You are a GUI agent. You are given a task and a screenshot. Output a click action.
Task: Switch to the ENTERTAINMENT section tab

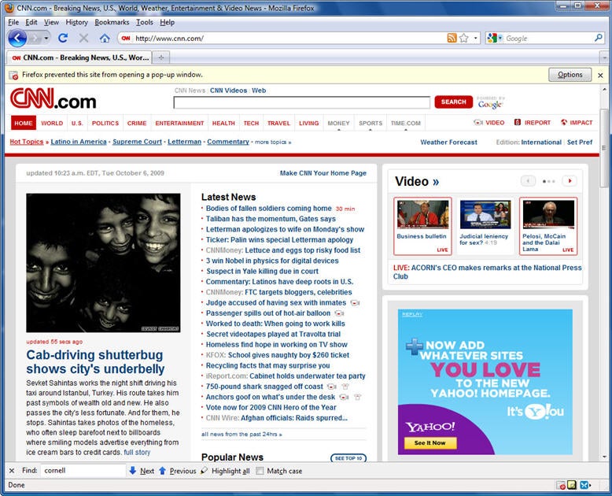(x=179, y=123)
